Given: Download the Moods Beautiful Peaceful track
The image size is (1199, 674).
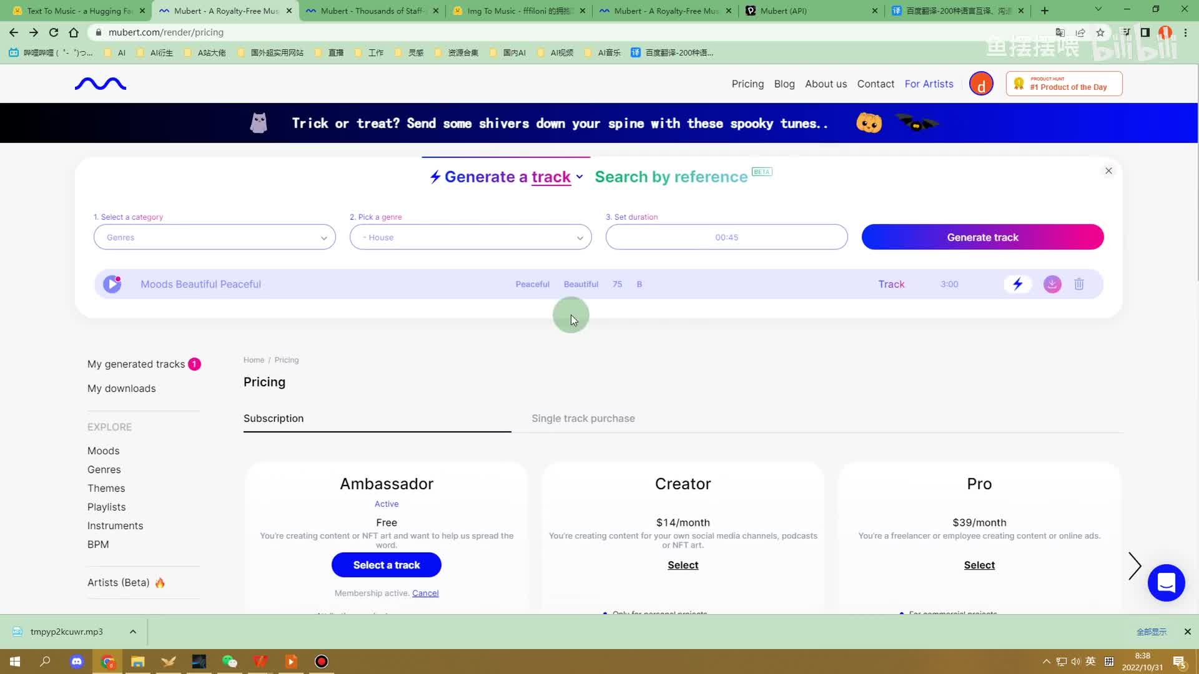Looking at the screenshot, I should point(1052,284).
